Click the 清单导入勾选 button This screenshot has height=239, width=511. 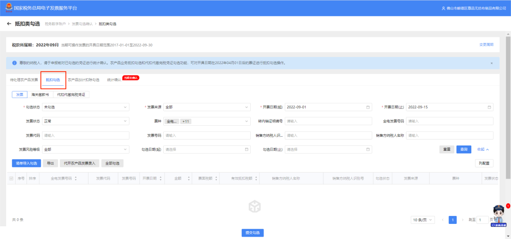tap(26, 163)
